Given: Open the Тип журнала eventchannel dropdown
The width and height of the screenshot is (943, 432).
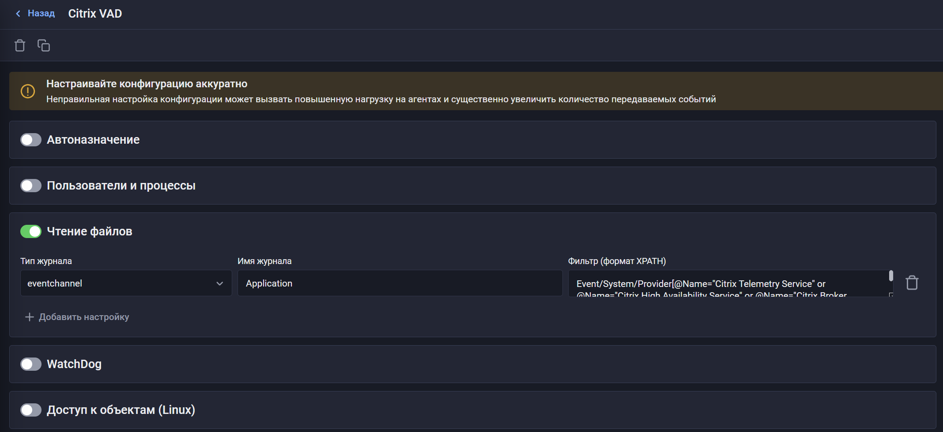Looking at the screenshot, I should point(126,283).
